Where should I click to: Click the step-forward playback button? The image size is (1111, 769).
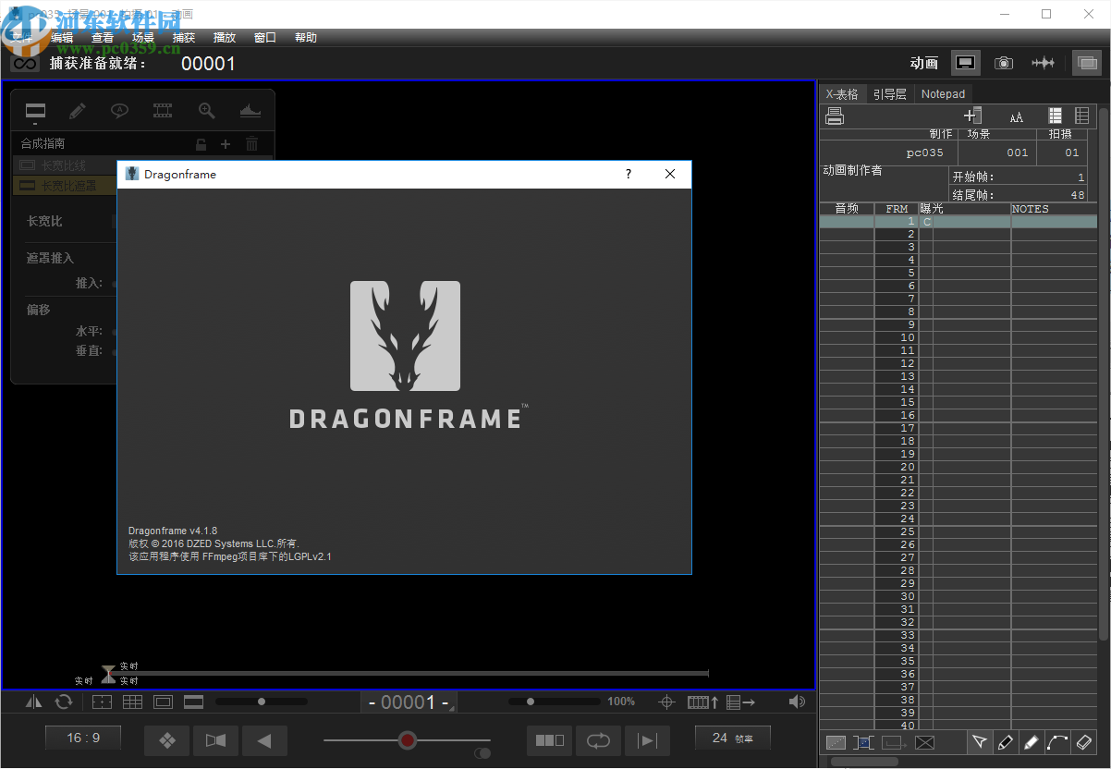pos(647,740)
